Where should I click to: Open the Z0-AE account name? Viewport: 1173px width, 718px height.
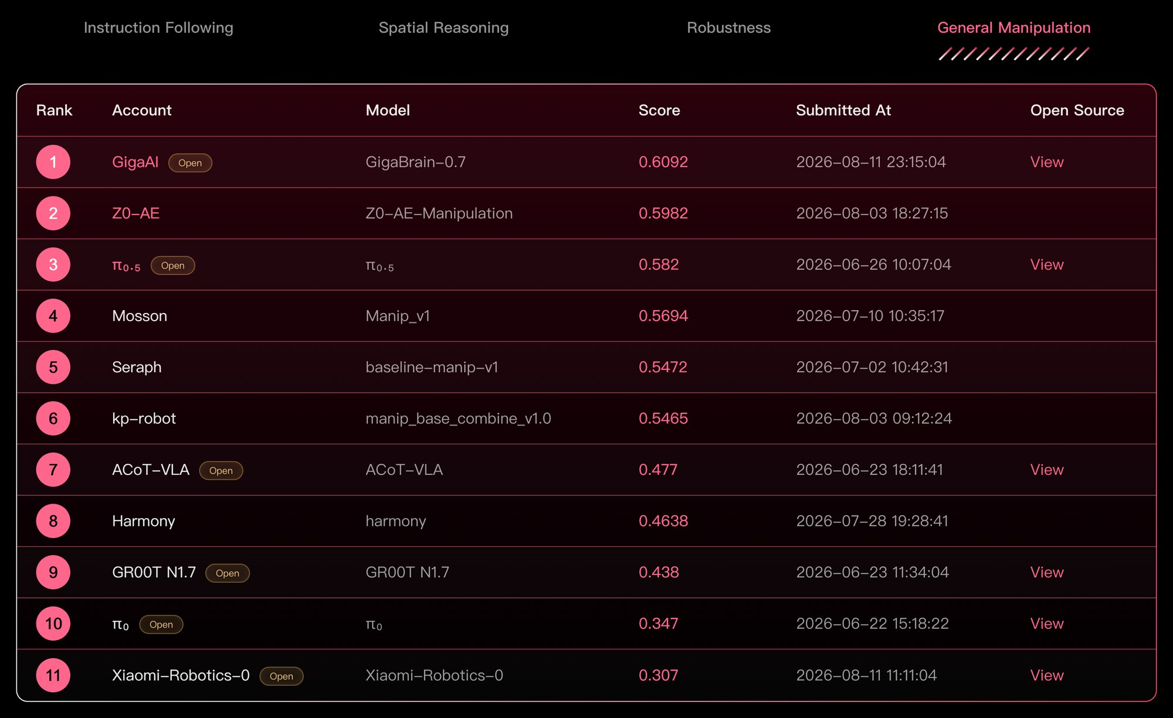pos(135,213)
